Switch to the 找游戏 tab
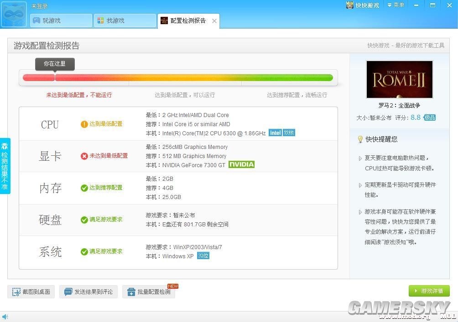 125,20
